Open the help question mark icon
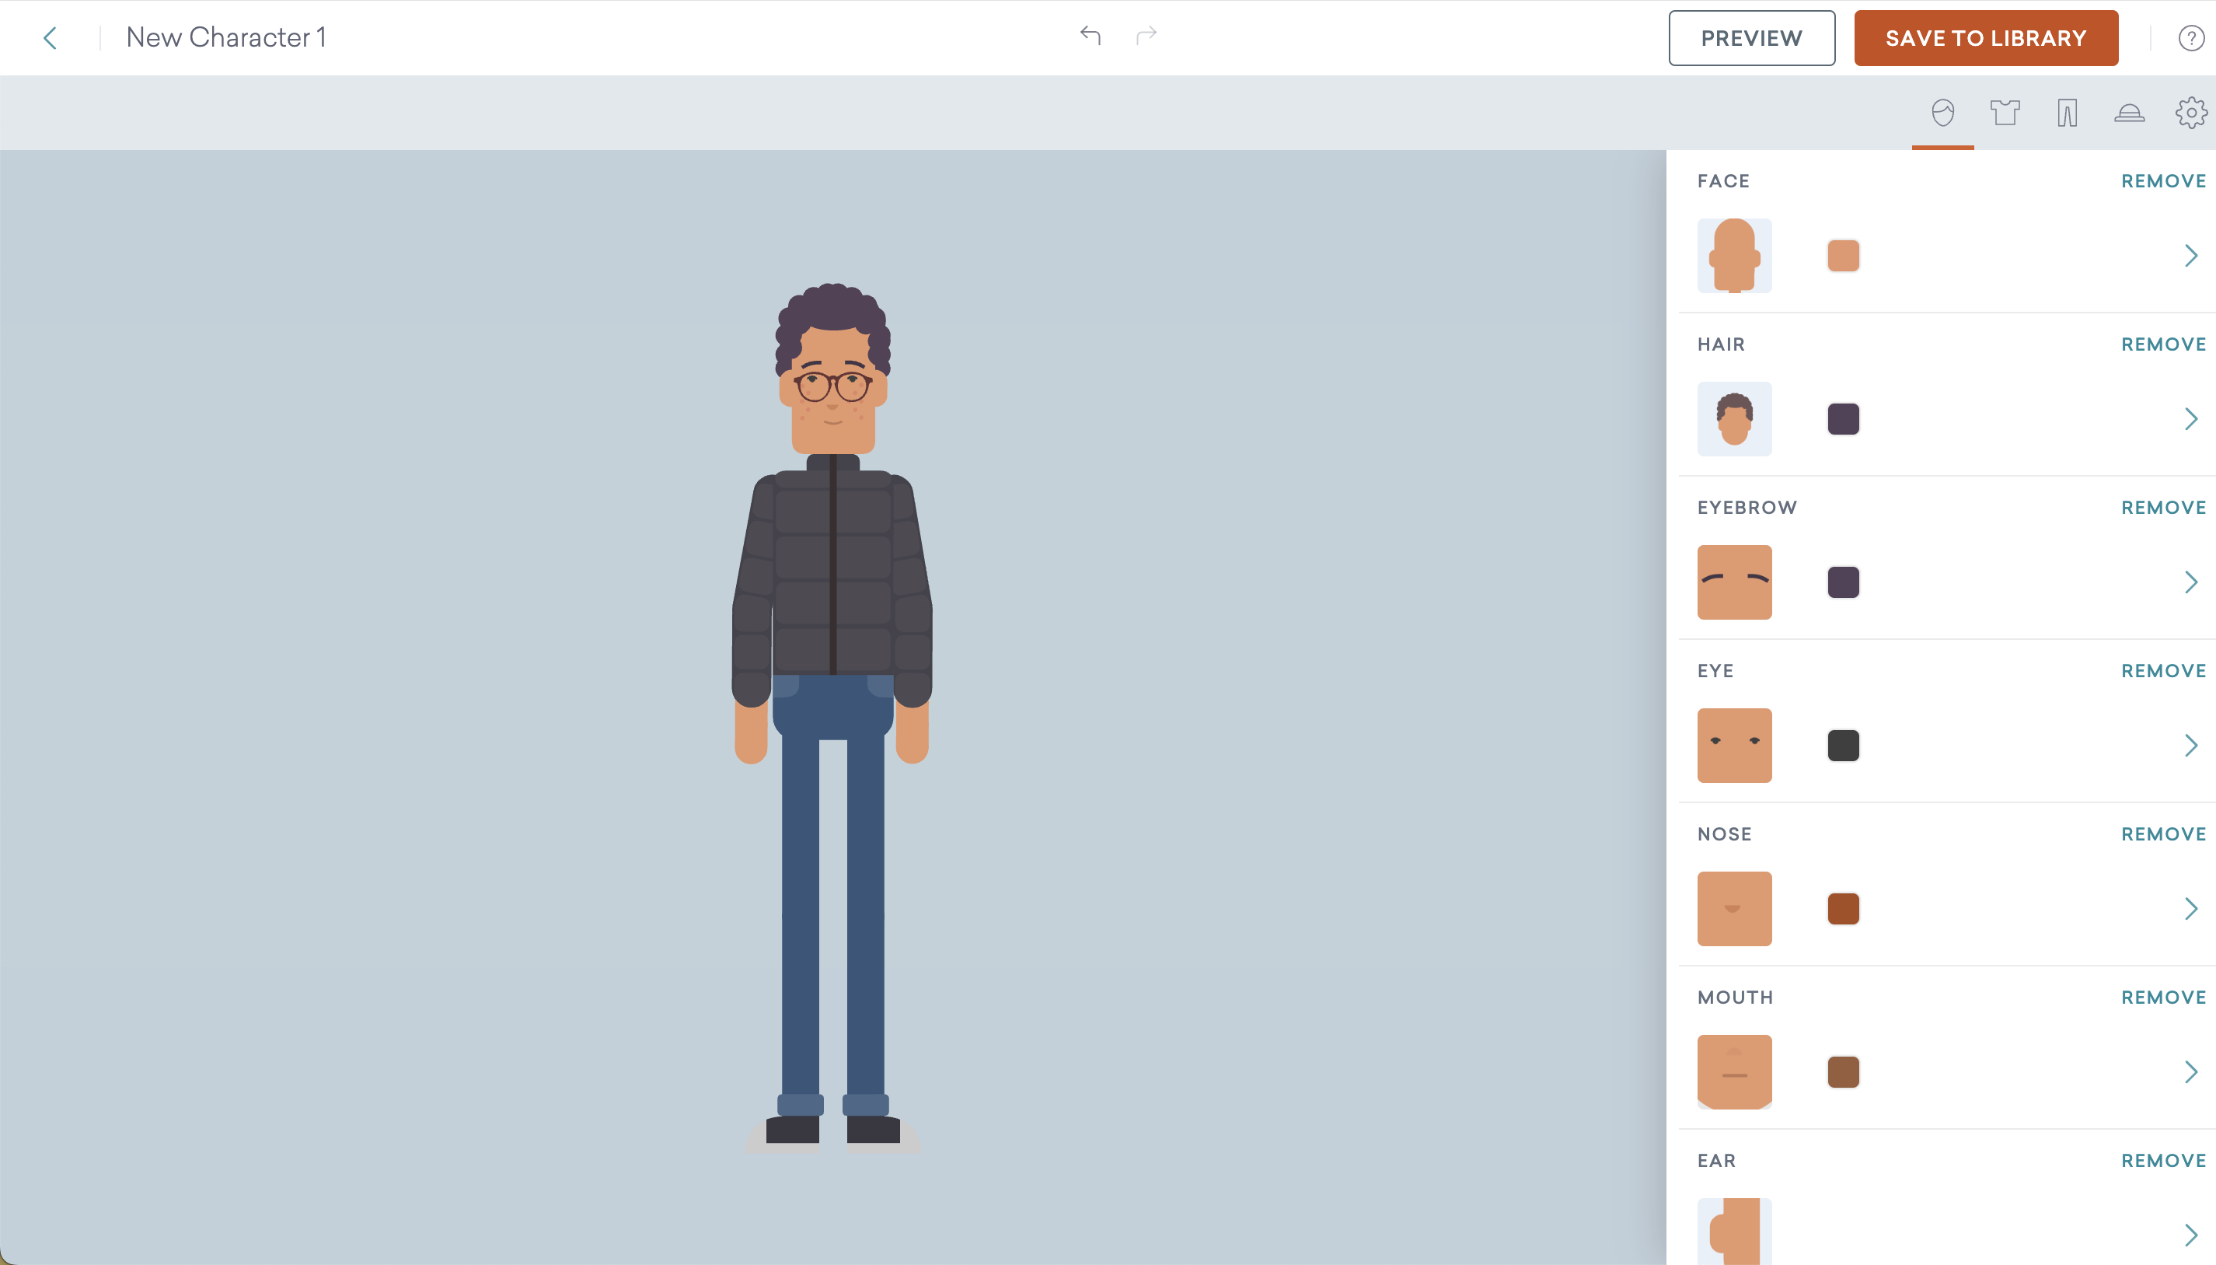The width and height of the screenshot is (2216, 1265). (x=2191, y=38)
